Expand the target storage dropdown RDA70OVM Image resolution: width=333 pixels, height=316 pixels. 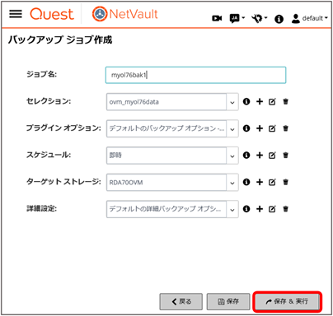[232, 183]
